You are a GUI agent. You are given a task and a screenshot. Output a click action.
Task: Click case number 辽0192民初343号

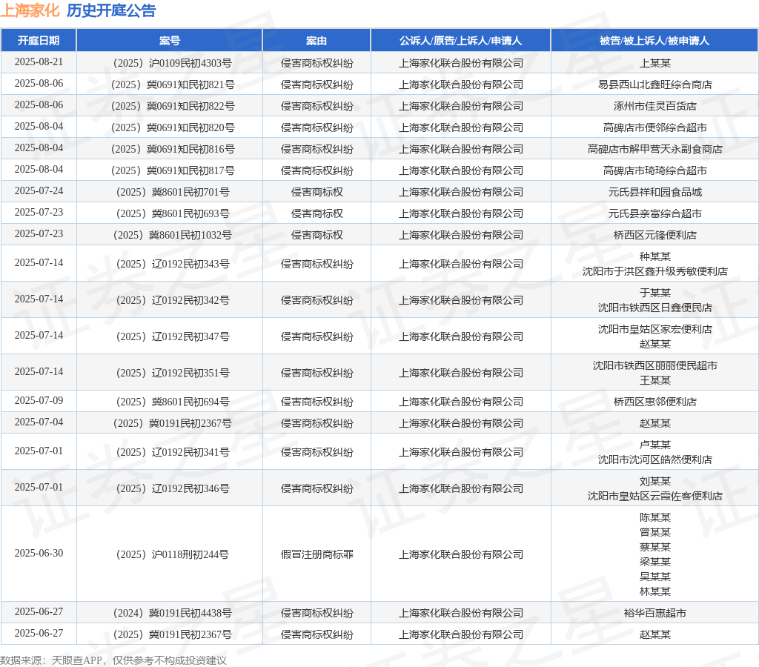pos(173,264)
